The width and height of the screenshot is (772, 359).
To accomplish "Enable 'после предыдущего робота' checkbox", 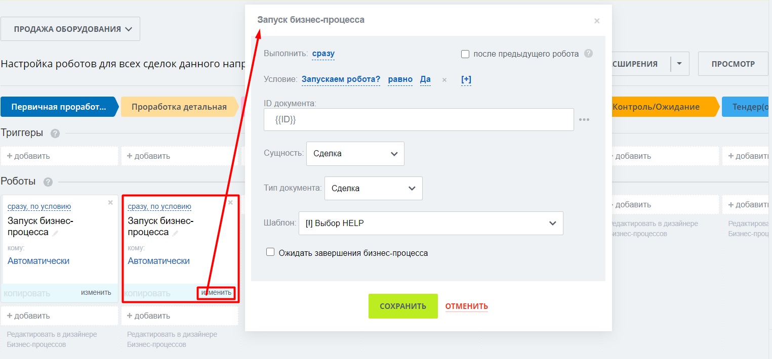I will [465, 54].
